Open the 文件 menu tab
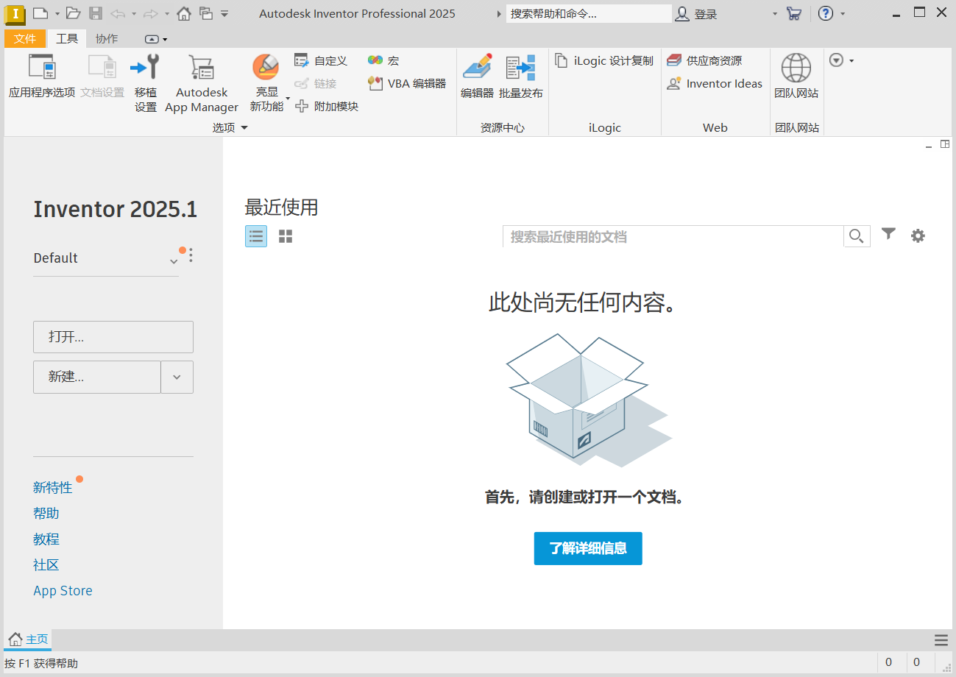Screen dimensions: 956x677 click(25, 39)
